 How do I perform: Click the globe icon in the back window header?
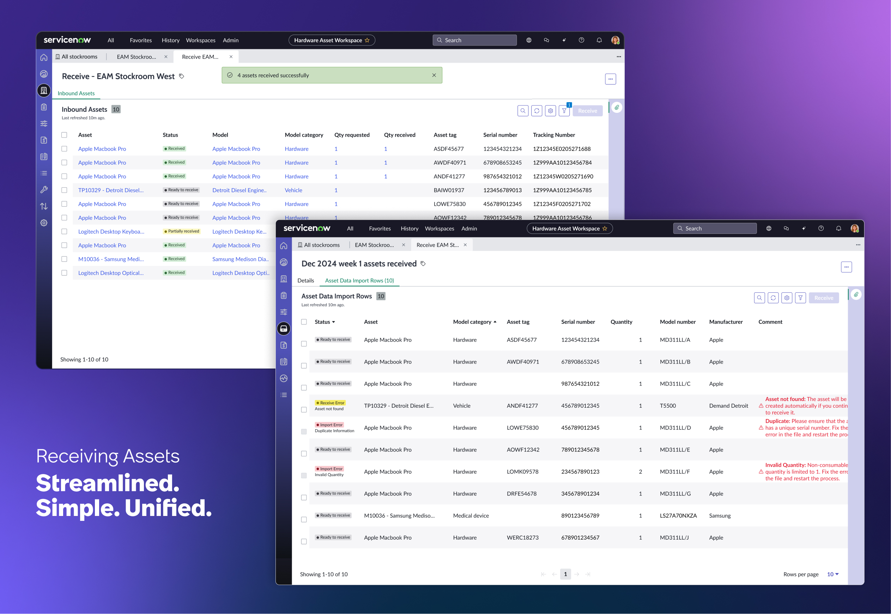coord(529,40)
